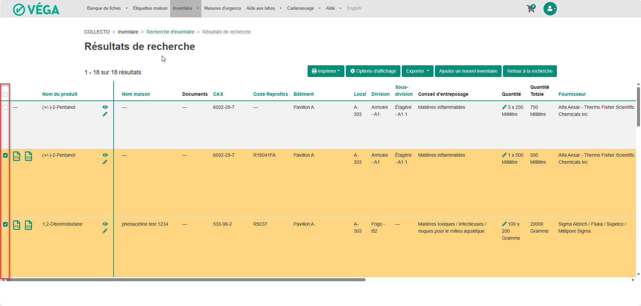The width and height of the screenshot is (641, 306).
Task: Click the VÉGA logo
Action: pyautogui.click(x=36, y=9)
